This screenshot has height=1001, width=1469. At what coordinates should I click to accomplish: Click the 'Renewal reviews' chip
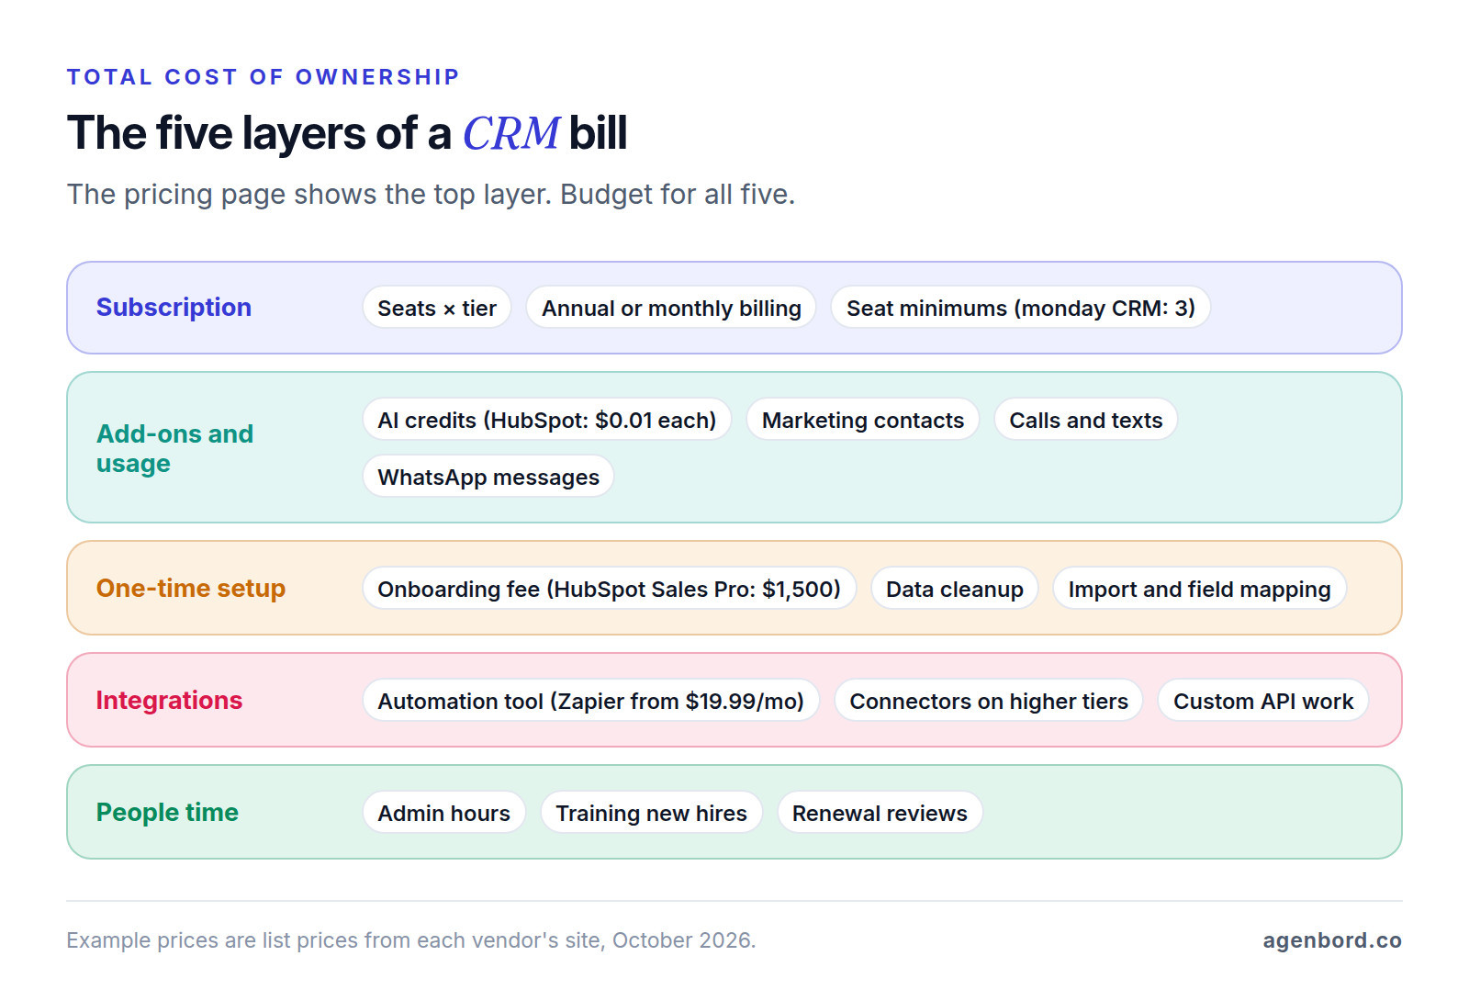[x=880, y=813]
